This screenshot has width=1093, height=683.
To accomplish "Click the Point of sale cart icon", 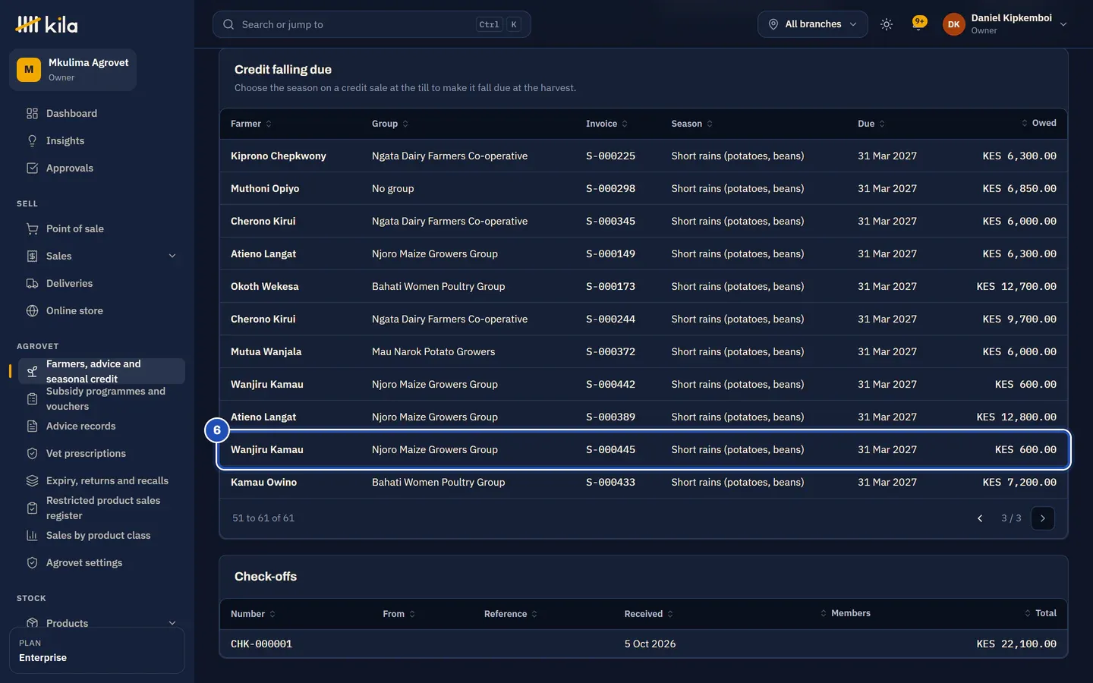I will [32, 228].
